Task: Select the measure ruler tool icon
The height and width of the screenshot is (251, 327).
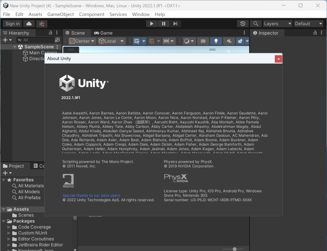Action: pyautogui.click(x=167, y=41)
